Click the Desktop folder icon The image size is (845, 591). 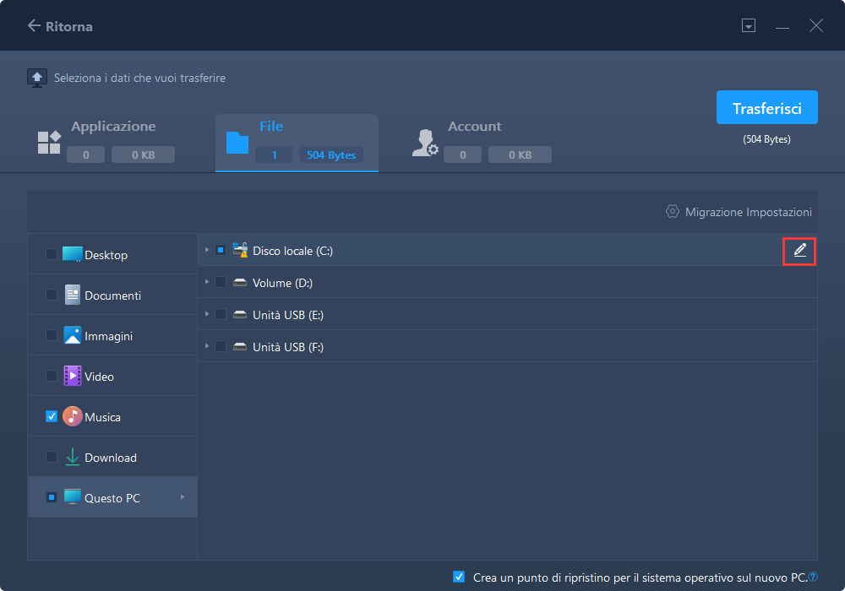click(72, 254)
